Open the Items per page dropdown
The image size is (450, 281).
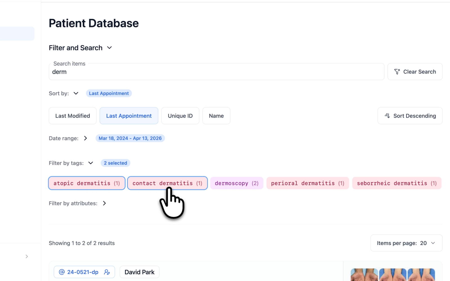tap(406, 243)
